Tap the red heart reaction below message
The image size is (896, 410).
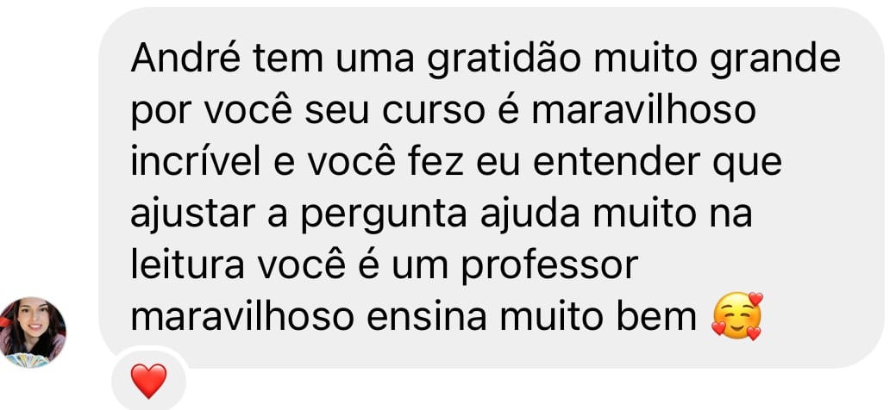click(x=148, y=381)
